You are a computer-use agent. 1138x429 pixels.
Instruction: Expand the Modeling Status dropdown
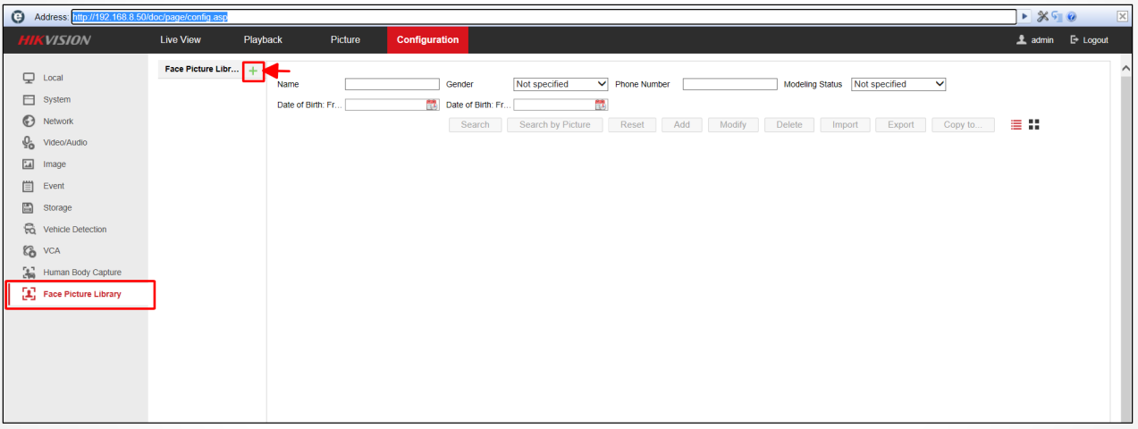(898, 84)
